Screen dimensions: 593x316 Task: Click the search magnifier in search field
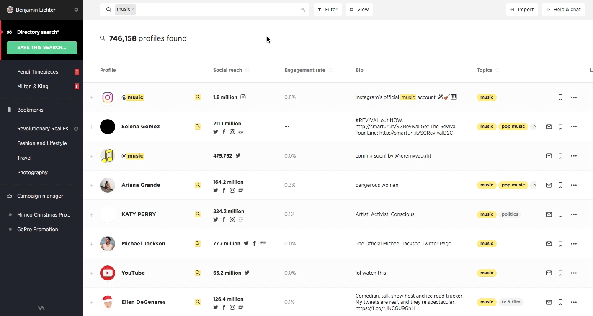pyautogui.click(x=108, y=10)
